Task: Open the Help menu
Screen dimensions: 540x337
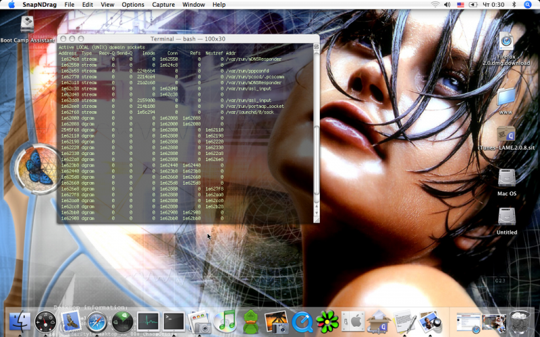Action: (219, 5)
